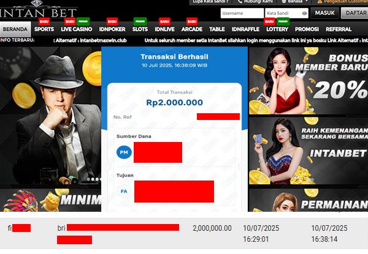This screenshot has height=254, width=368.
Task: Click the INTAN BET diamond logo
Action: click(38, 10)
